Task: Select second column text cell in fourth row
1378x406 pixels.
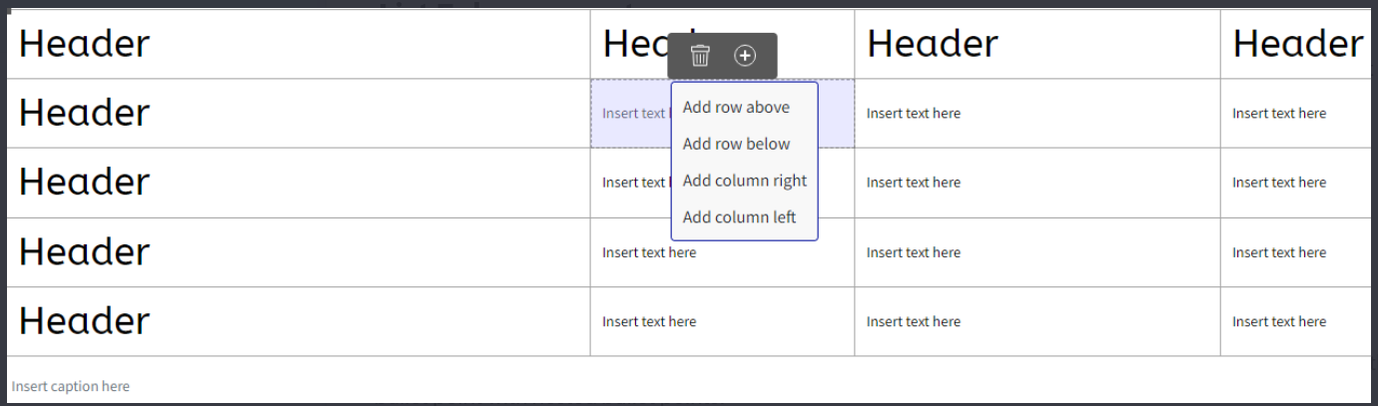Action: pyautogui.click(x=649, y=252)
